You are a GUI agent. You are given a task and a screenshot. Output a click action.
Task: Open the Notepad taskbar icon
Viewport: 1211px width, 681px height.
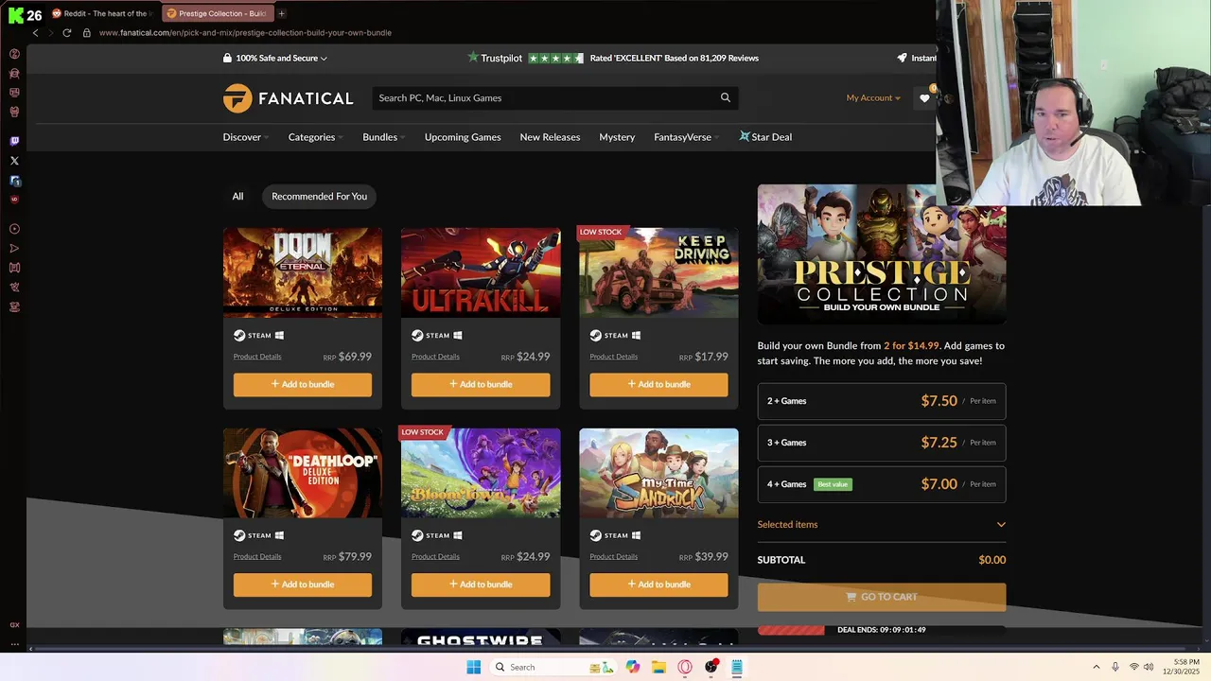737,667
